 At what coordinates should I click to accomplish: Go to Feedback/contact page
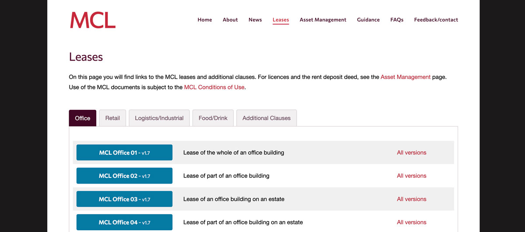click(x=436, y=20)
